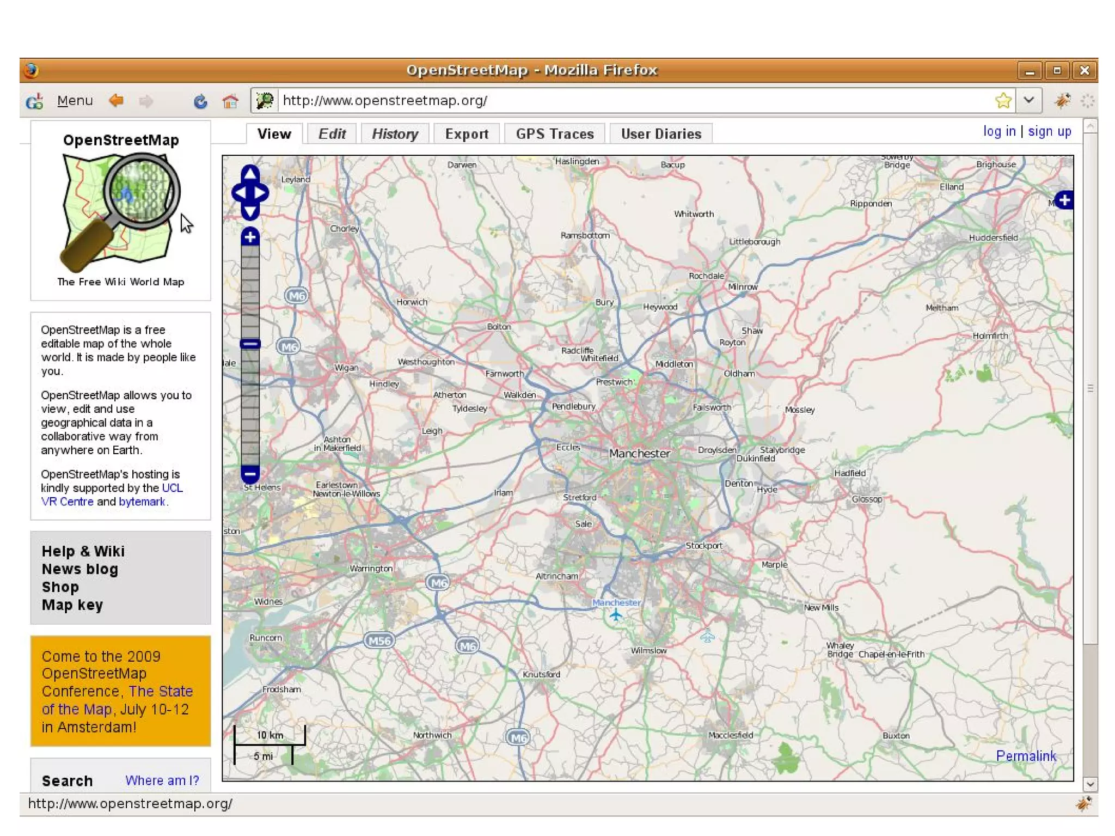Open the Export tab

(x=467, y=134)
